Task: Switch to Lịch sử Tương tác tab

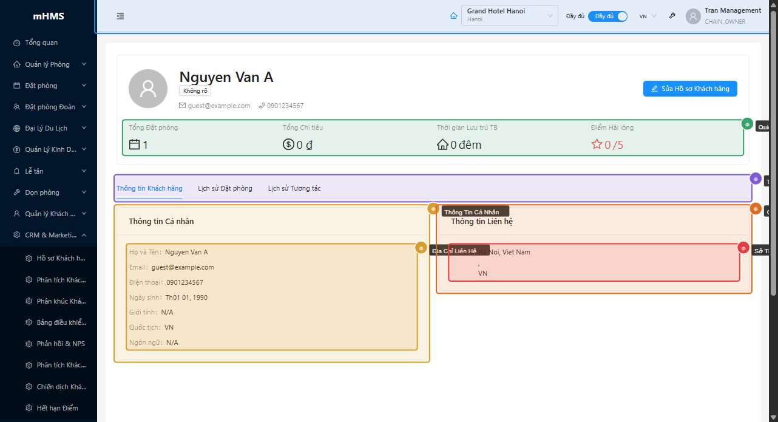Action: [x=294, y=188]
